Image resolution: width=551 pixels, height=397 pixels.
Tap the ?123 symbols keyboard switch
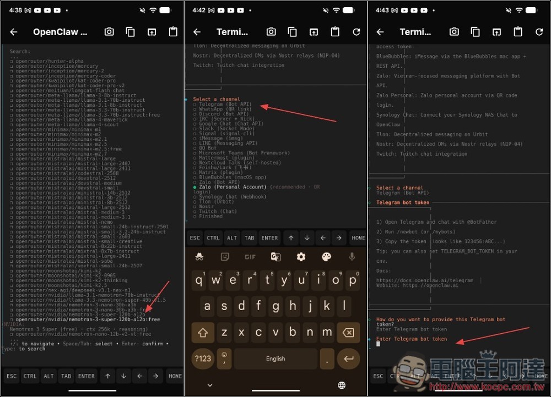[203, 359]
